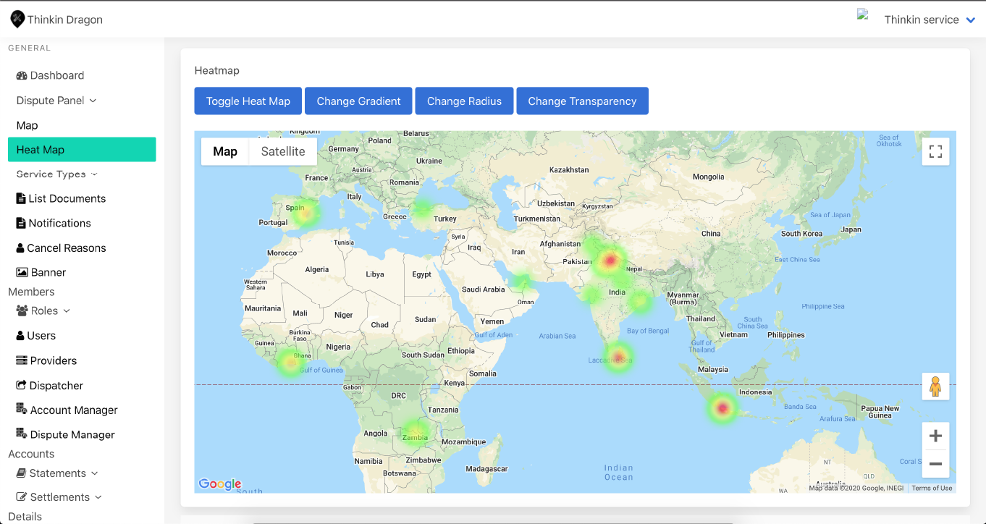The image size is (986, 524).
Task: Click the heat spot over Spain
Action: [x=306, y=213]
